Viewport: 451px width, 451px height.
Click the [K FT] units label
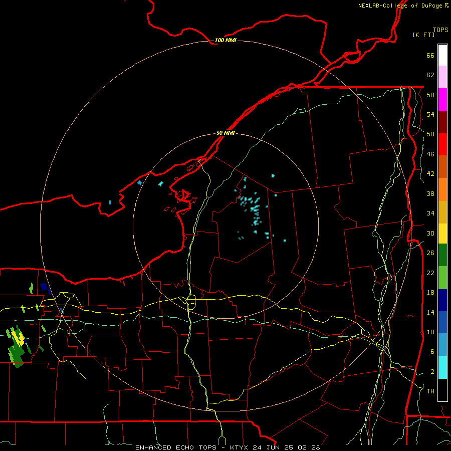pos(423,35)
